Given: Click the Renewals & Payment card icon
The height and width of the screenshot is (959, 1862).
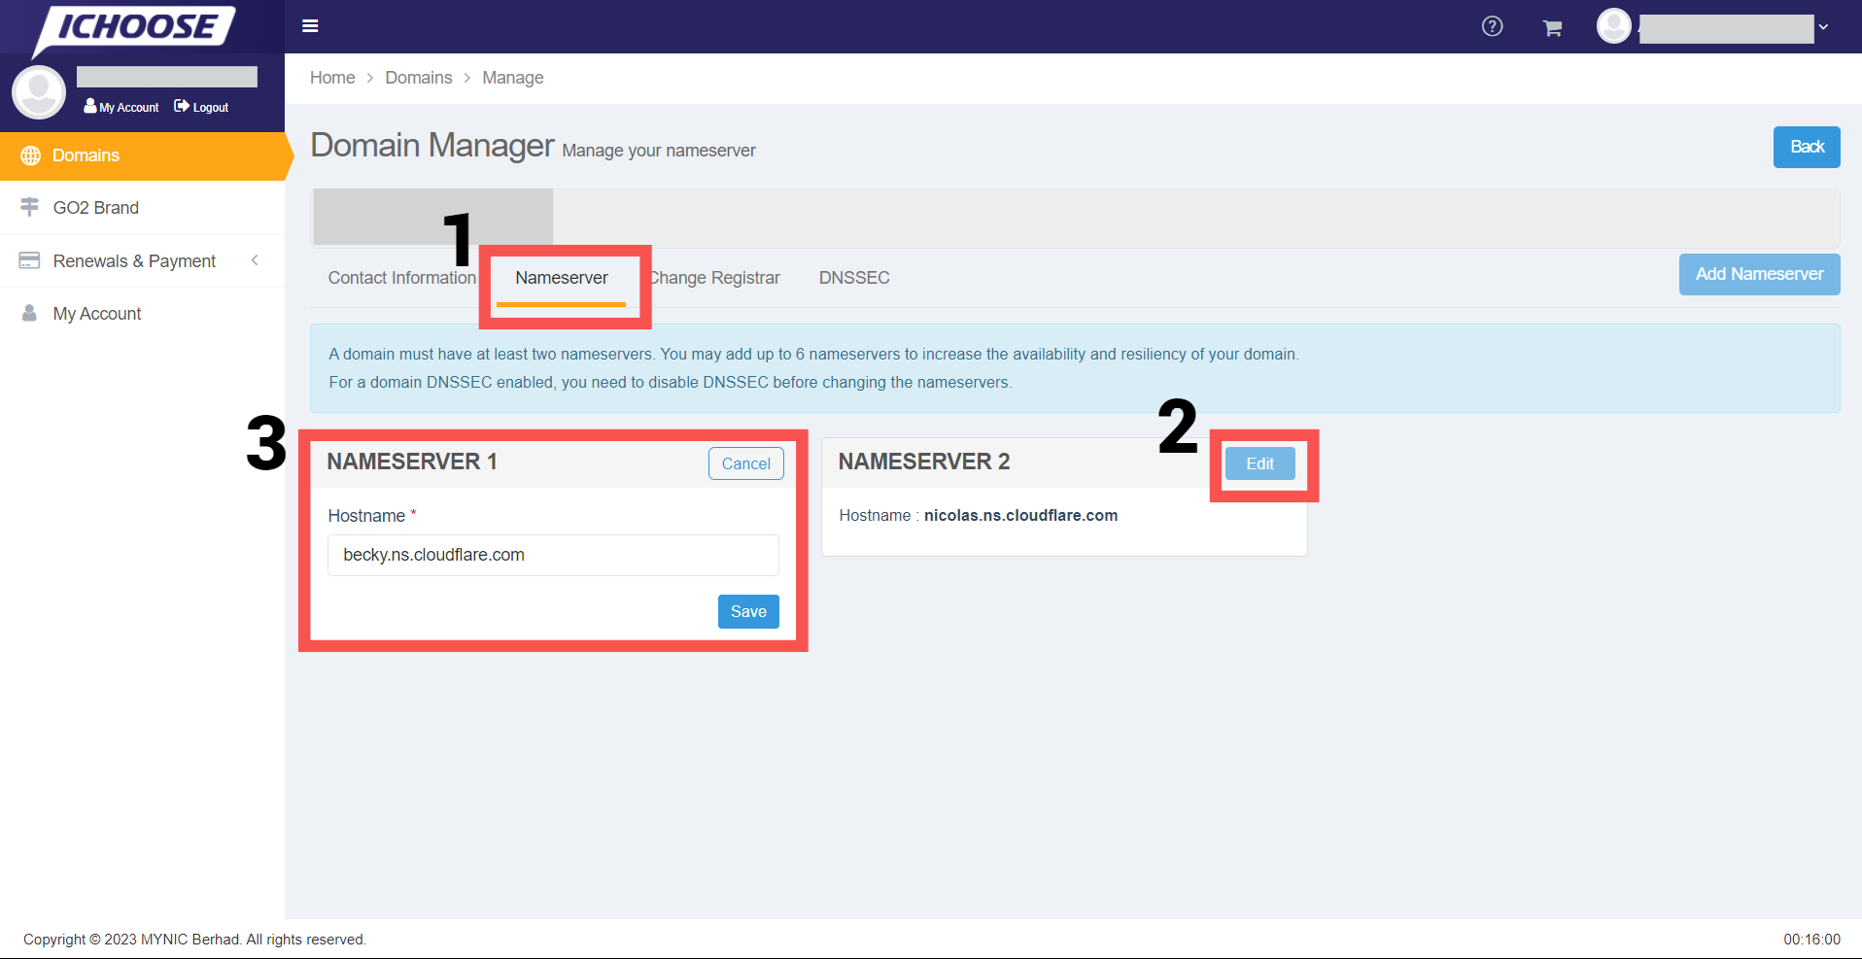Looking at the screenshot, I should 30,260.
